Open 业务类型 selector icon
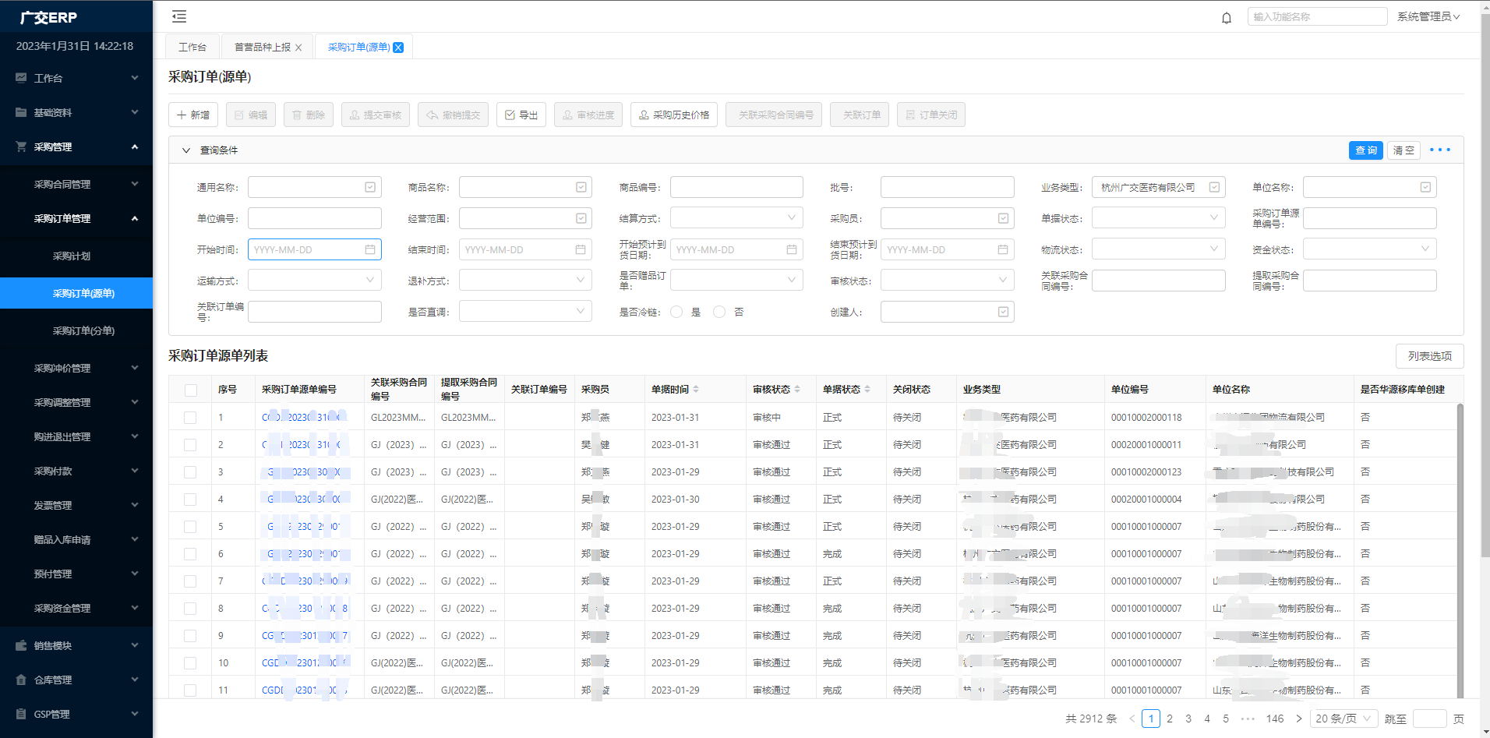The image size is (1490, 738). pyautogui.click(x=1214, y=187)
